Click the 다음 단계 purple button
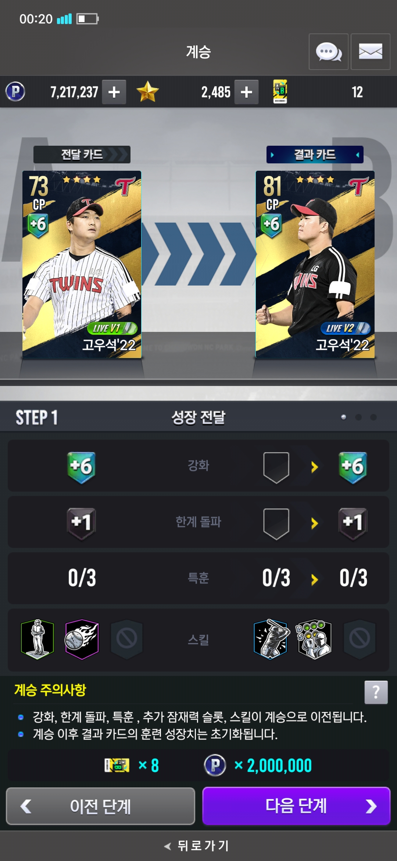The height and width of the screenshot is (861, 397). click(296, 806)
